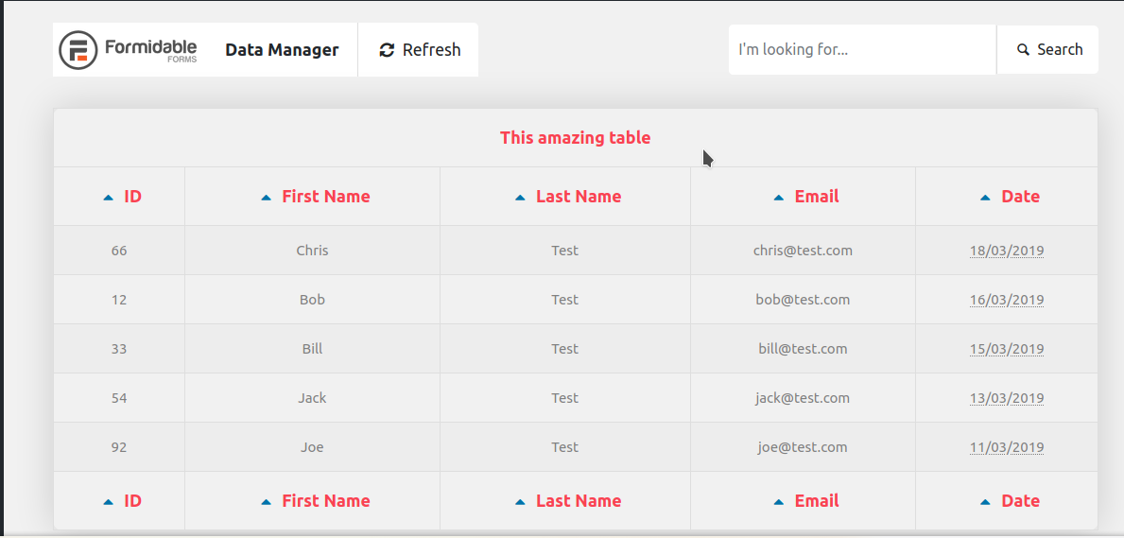Click bottom footer First Name sort arrow
Image resolution: width=1124 pixels, height=538 pixels.
[266, 502]
